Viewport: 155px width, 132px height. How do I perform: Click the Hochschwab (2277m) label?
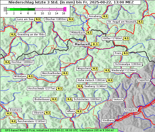(x=42, y=89)
